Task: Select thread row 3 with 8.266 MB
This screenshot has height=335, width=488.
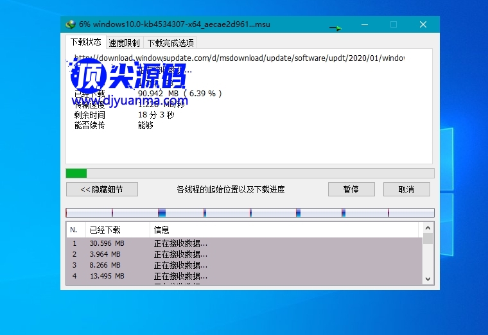Action: [244, 265]
